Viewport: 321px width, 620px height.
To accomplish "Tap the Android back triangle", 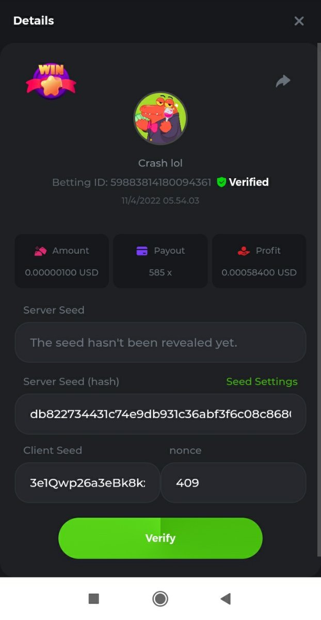I will pyautogui.click(x=226, y=598).
